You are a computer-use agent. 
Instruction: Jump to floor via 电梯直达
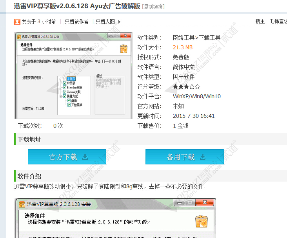pos(278,22)
